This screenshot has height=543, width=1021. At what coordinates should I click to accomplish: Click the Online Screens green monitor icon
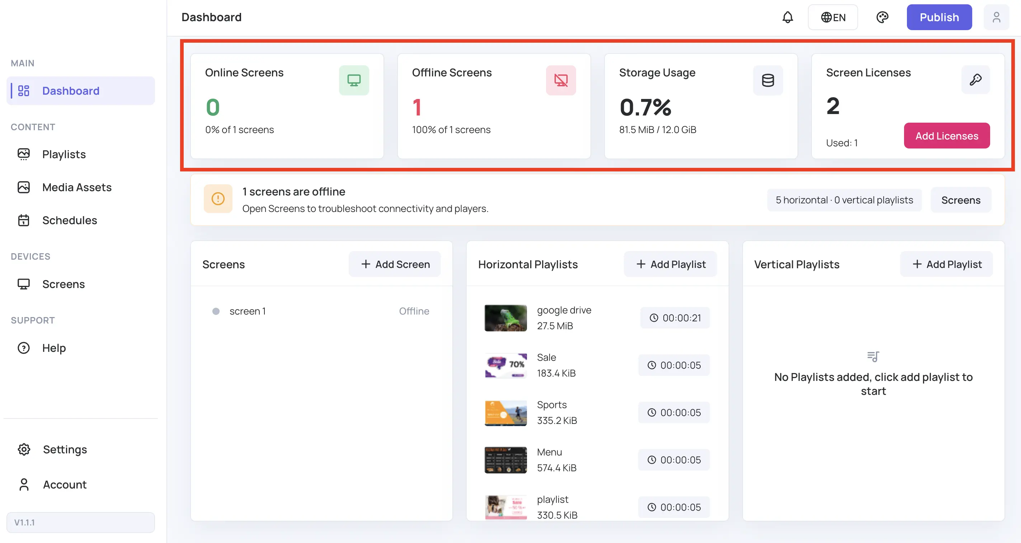click(354, 80)
